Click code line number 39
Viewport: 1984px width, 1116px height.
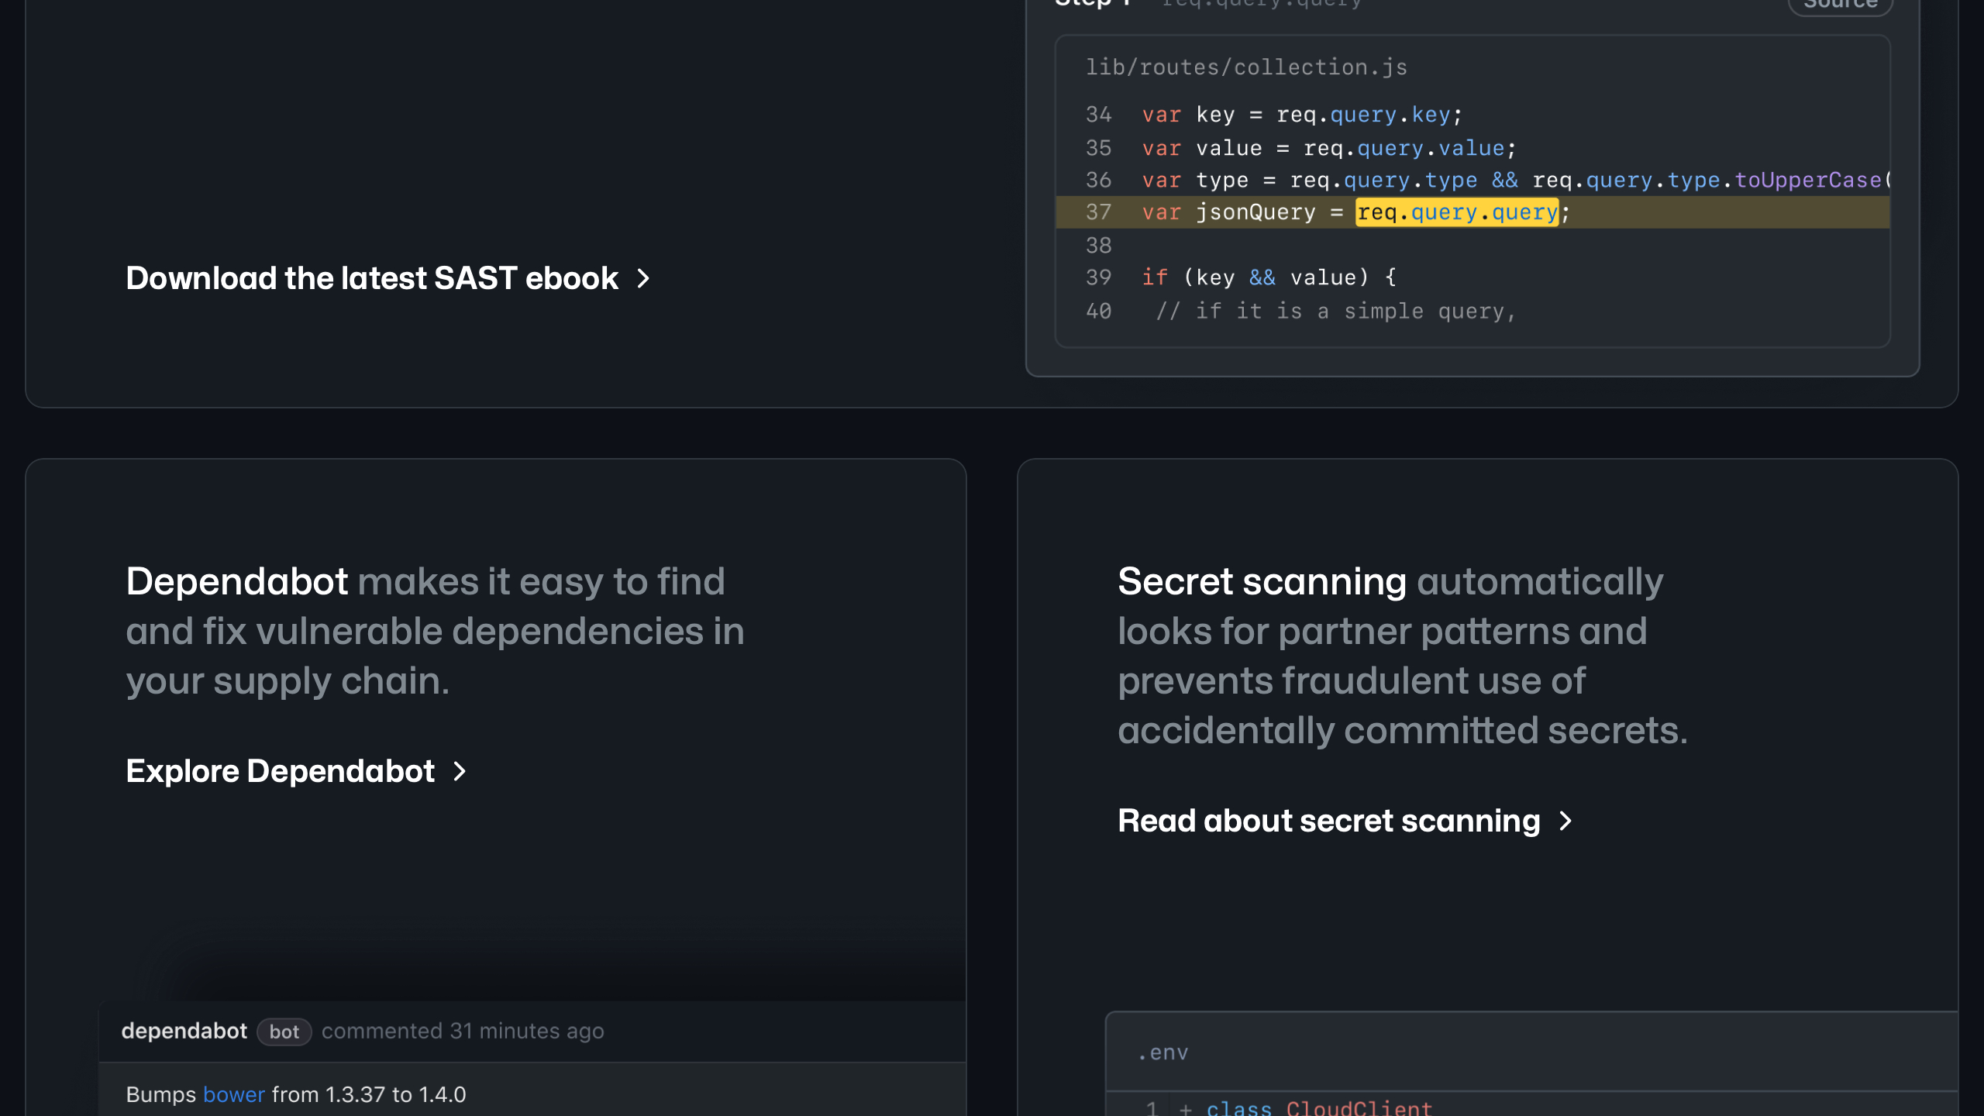click(1099, 277)
